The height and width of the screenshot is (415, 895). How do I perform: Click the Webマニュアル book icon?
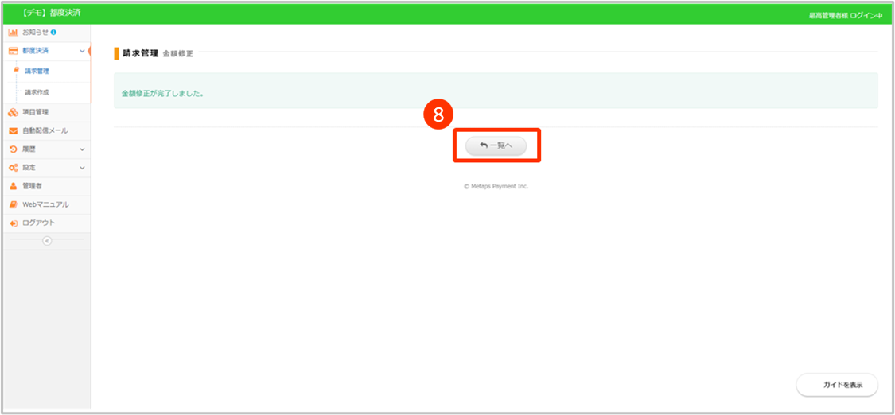click(x=13, y=204)
